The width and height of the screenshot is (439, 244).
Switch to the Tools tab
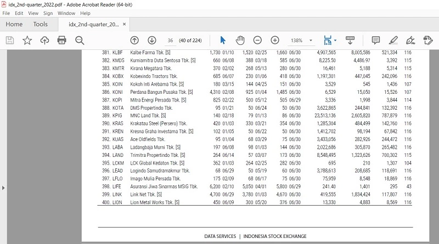[40, 24]
